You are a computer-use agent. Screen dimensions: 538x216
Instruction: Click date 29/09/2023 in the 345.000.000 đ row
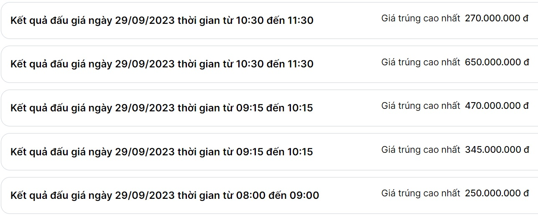click(x=145, y=152)
